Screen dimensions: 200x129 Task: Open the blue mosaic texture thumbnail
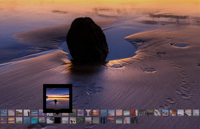click(4, 113)
